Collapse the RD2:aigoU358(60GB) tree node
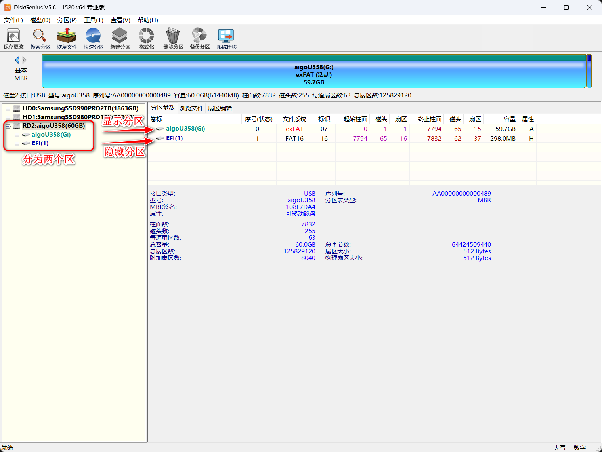The image size is (602, 452). [8, 126]
